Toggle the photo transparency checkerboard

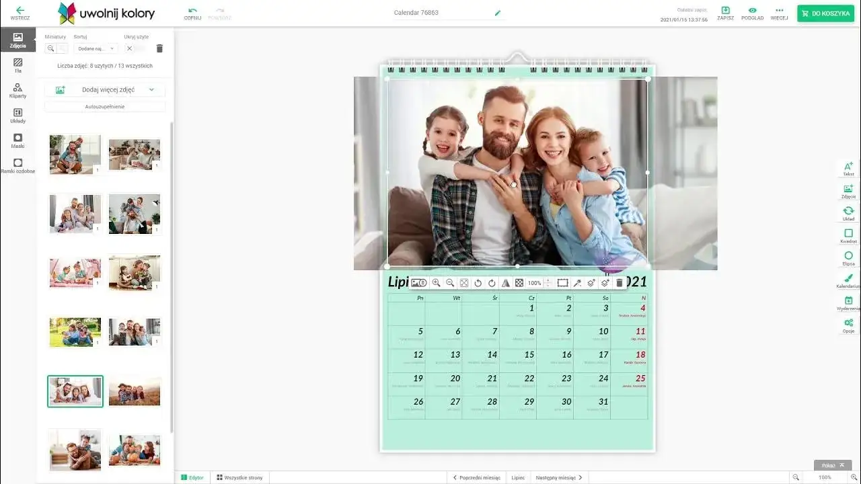coord(519,283)
